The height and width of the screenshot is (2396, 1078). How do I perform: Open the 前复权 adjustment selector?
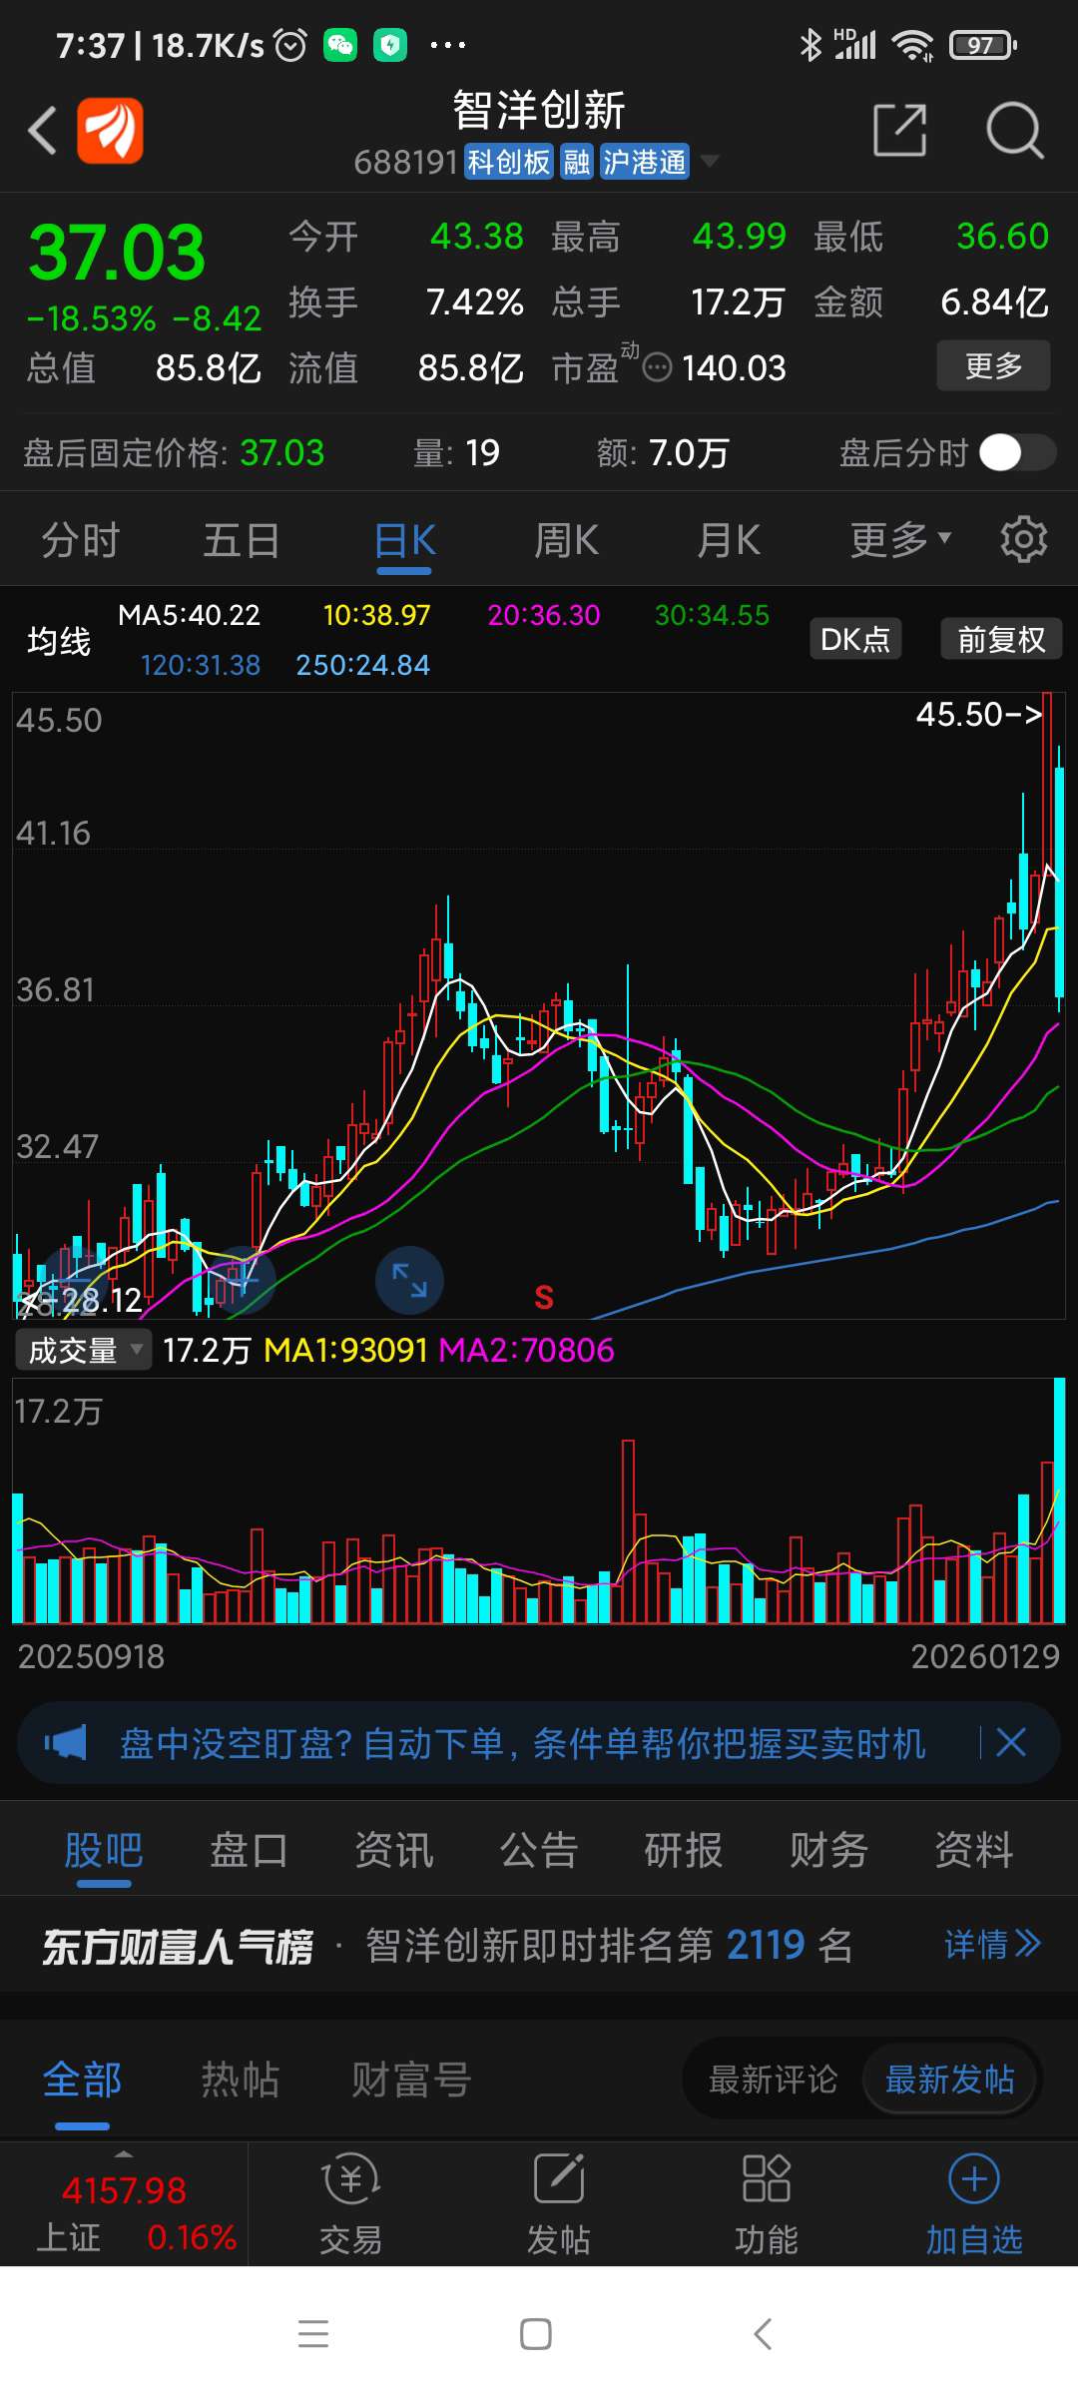[x=1001, y=639]
